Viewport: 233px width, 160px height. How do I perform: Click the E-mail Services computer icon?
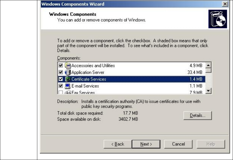68,86
